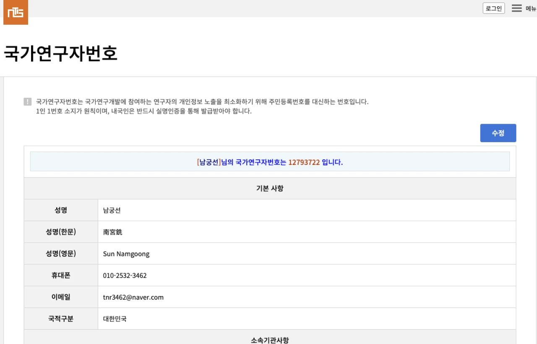Click the email tnr3462@naver.com
Screen dimensions: 537x344
[x=133, y=297]
